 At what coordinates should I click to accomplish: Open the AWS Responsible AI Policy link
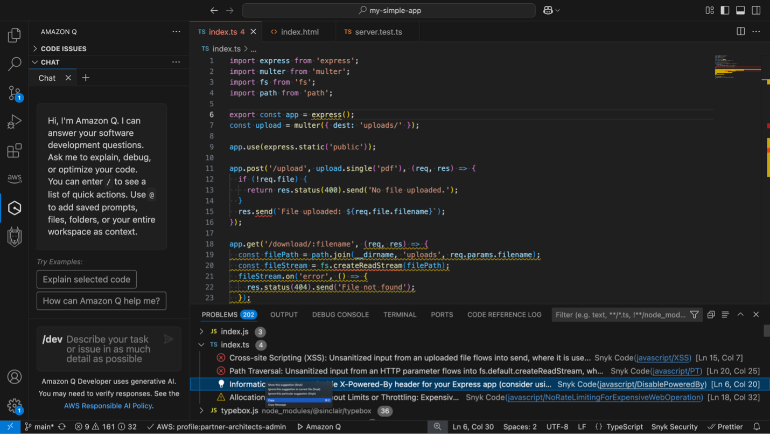(x=108, y=406)
